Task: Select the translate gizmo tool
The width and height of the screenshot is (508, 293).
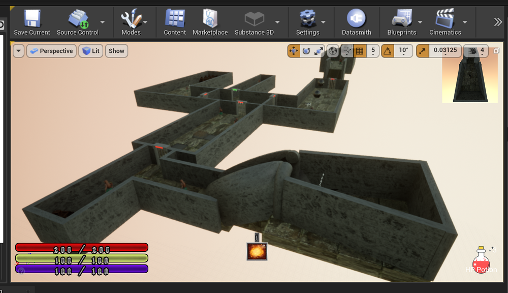Action: tap(294, 51)
